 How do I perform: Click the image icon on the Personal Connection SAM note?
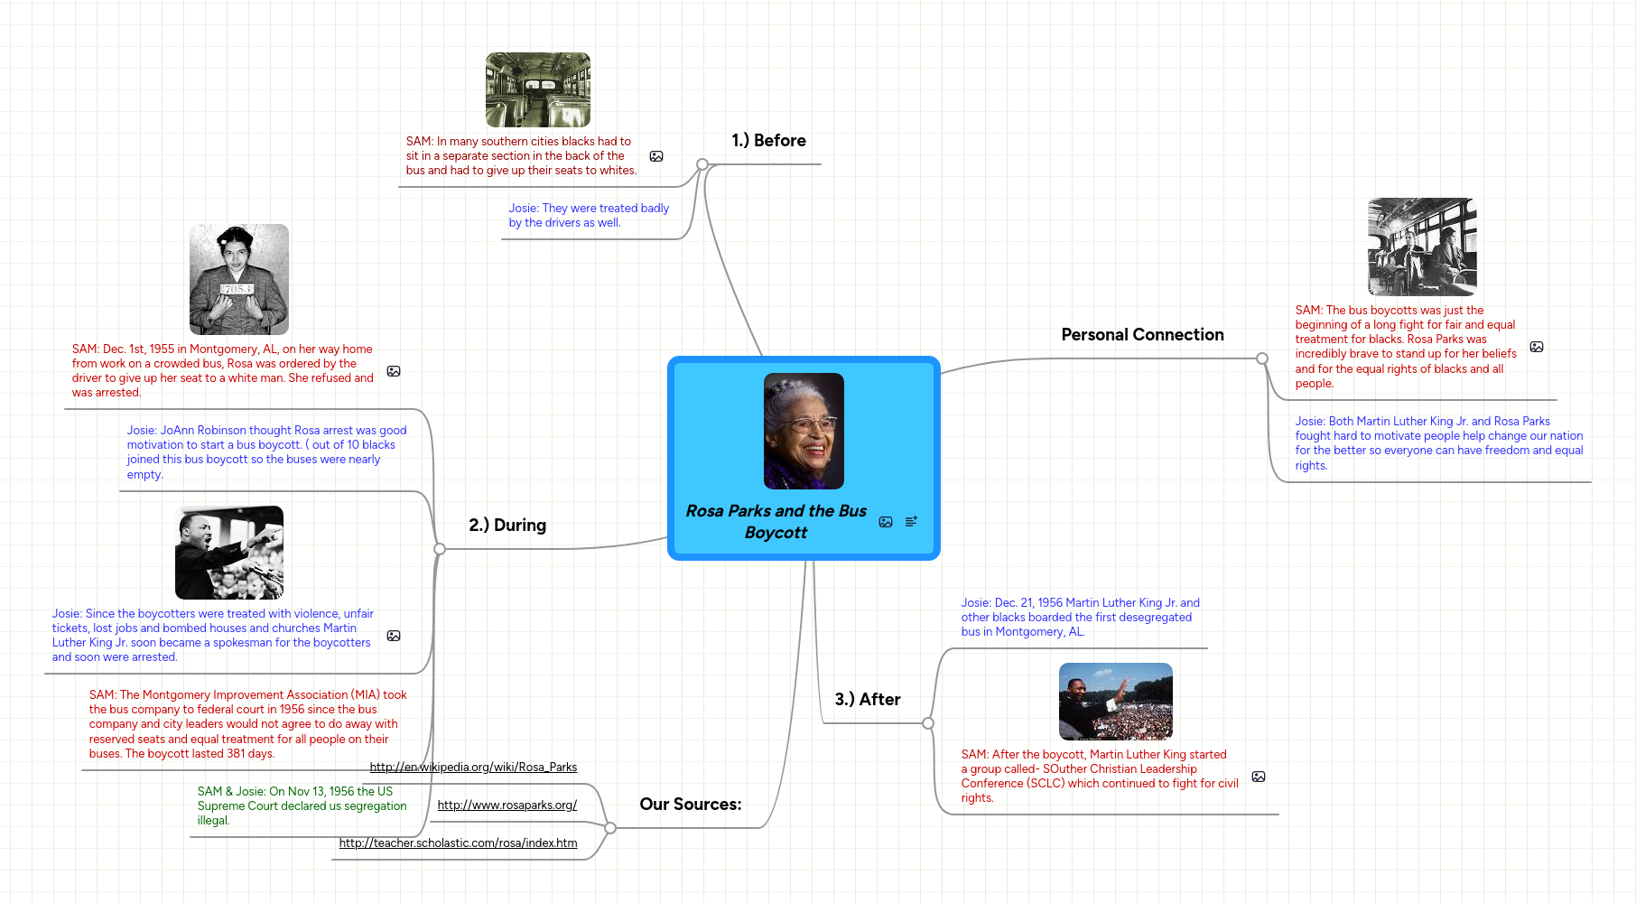point(1537,346)
